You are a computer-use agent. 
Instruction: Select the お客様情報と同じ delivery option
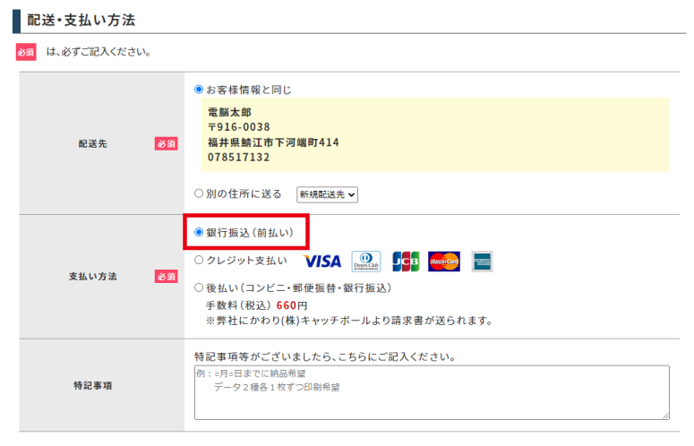tap(199, 90)
